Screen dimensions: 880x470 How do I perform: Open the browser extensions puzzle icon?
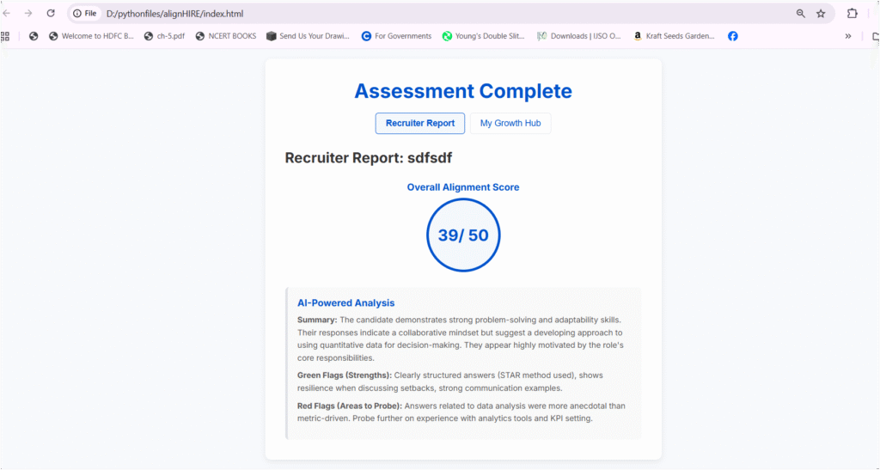click(x=852, y=14)
